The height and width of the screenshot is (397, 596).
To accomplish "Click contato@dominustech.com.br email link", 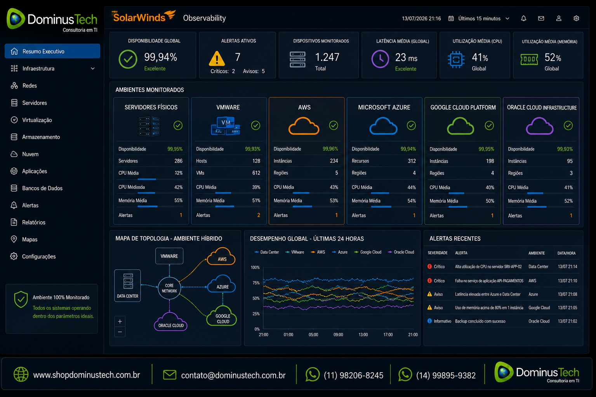I will (233, 375).
